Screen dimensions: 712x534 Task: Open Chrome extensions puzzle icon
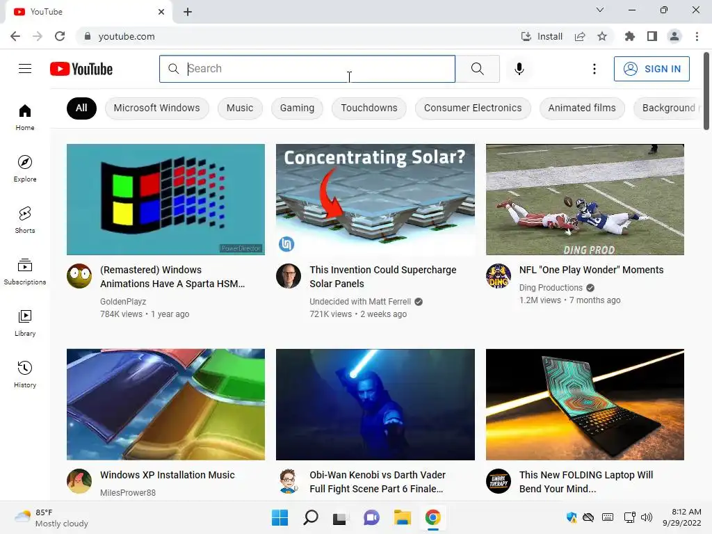tap(629, 36)
